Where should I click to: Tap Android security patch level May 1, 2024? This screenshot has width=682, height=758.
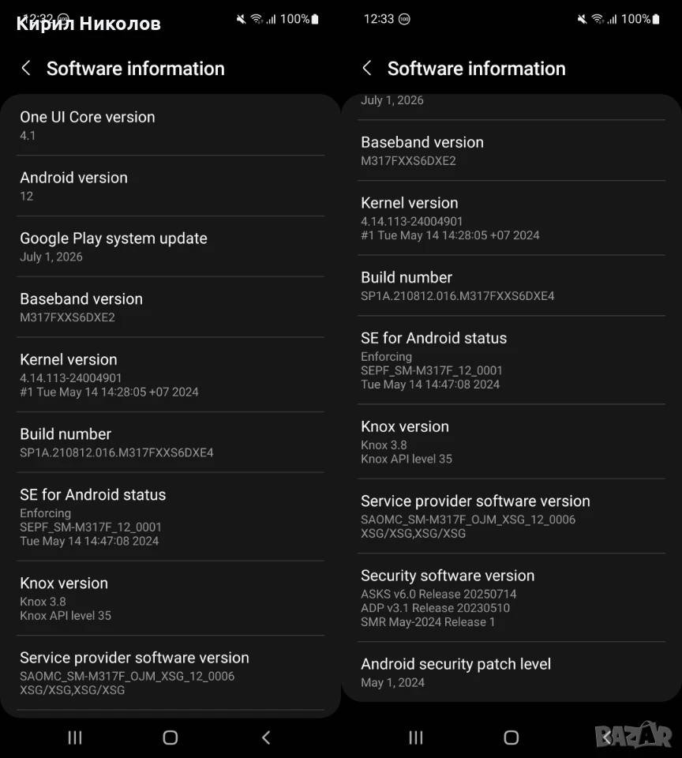pyautogui.click(x=511, y=672)
